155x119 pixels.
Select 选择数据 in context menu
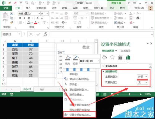79,95
